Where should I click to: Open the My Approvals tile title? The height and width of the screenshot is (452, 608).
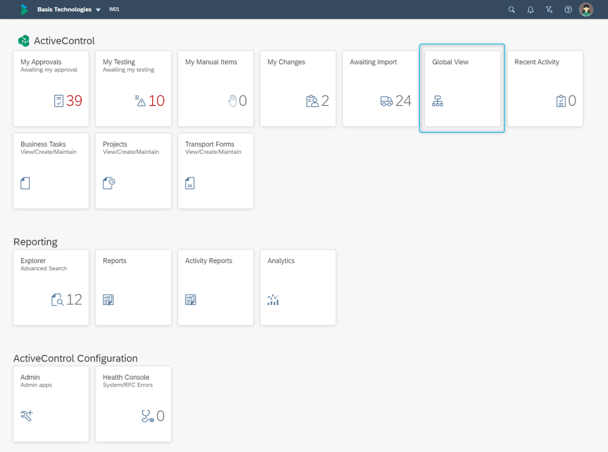tap(41, 62)
